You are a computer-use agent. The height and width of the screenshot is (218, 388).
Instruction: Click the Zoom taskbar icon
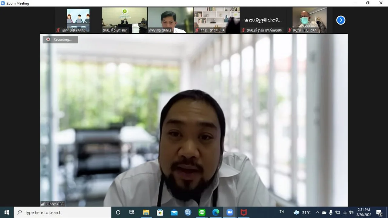[230, 213]
